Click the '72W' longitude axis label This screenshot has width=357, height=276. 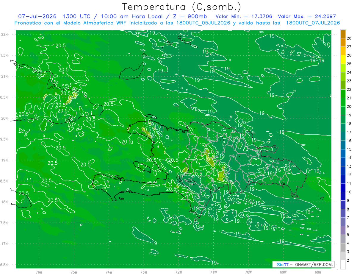[x=178, y=272]
